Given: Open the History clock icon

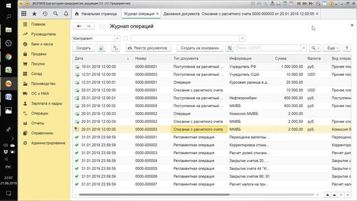Looking at the screenshot, I should (x=45, y=13).
